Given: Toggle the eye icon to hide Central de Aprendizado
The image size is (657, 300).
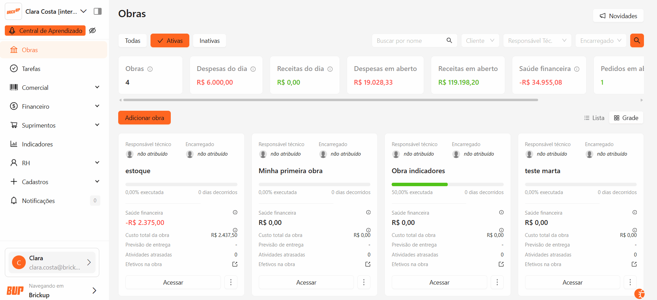Looking at the screenshot, I should coord(92,31).
